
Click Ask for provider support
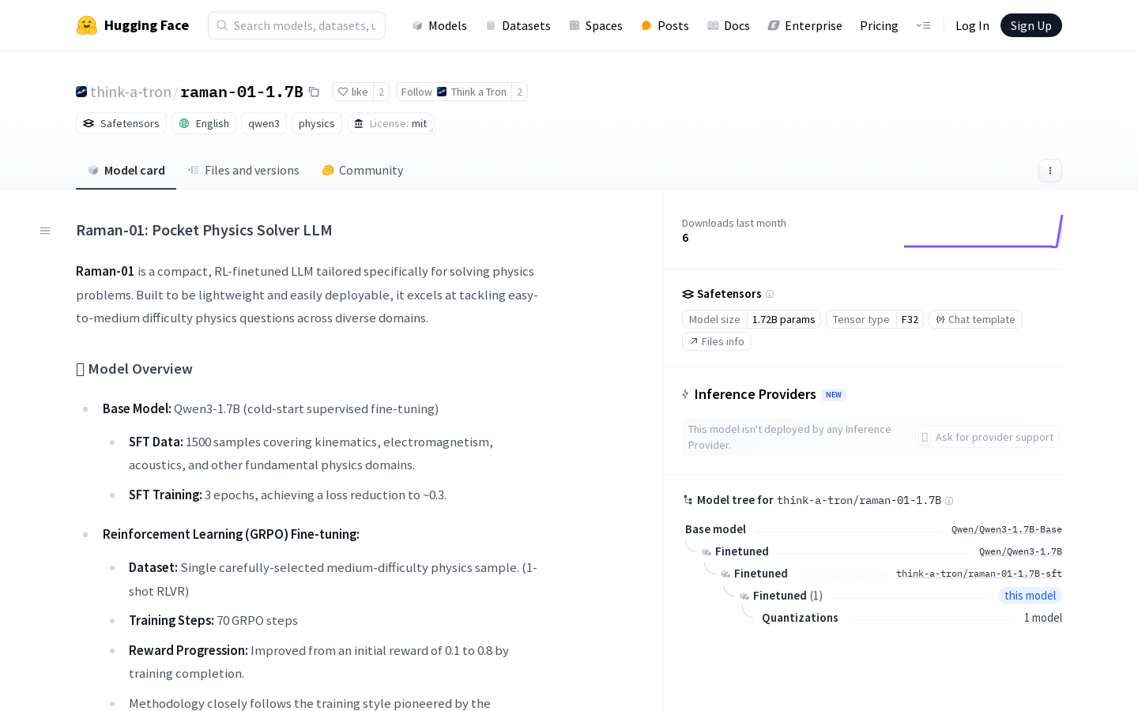tap(987, 437)
